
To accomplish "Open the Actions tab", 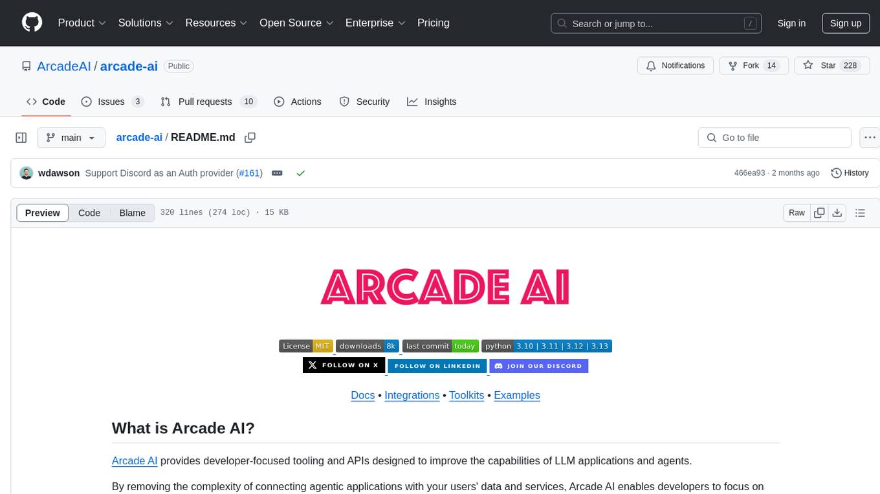I will tap(298, 102).
